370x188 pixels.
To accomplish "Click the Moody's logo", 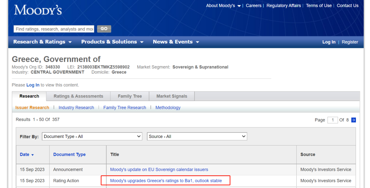I will coord(38,10).
